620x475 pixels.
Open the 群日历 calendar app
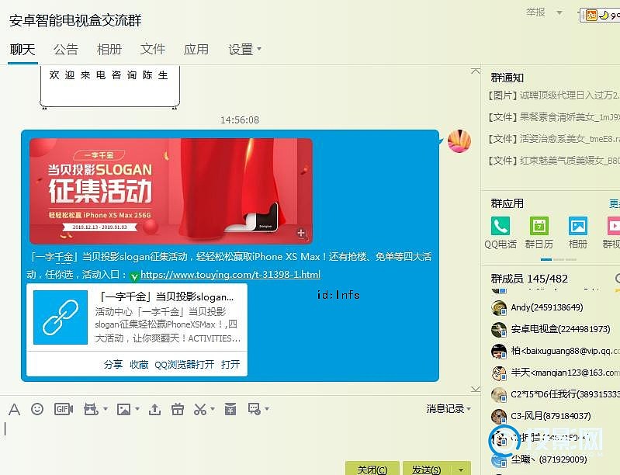pos(539,233)
